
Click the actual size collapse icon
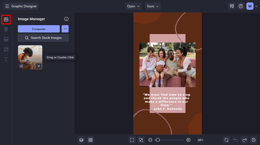click(141, 140)
